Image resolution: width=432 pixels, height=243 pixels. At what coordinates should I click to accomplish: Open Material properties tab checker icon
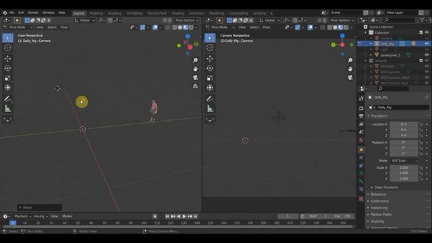(361, 199)
